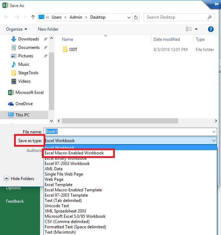Click the file list right scroll arrow
221x235 pixels.
216,121
